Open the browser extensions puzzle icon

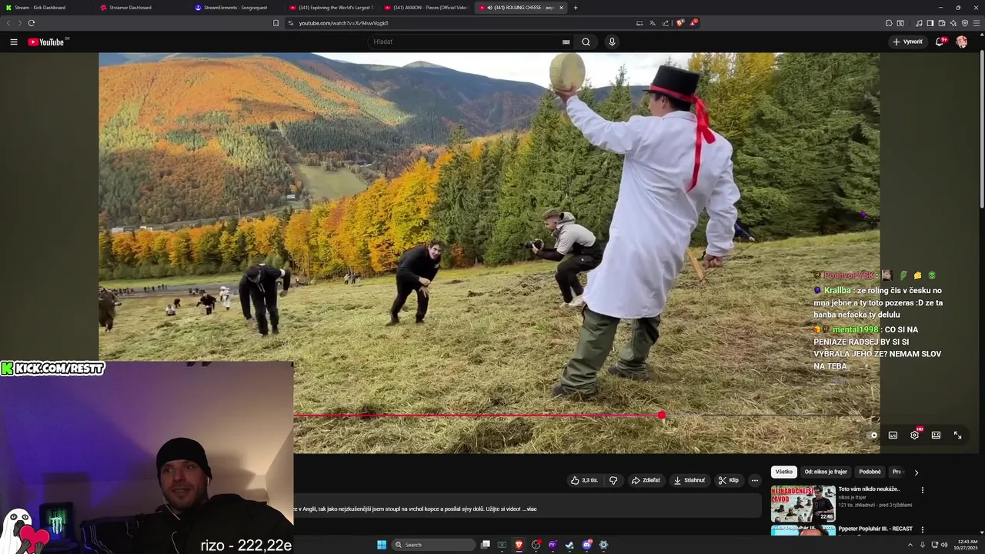click(x=889, y=23)
